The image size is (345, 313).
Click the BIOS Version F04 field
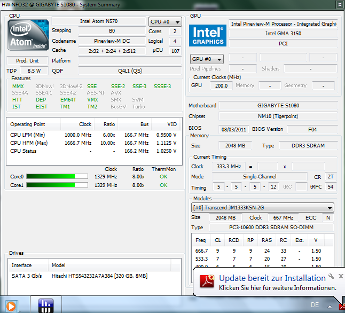pos(312,129)
